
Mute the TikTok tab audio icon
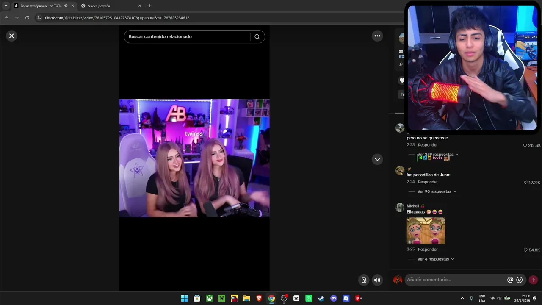click(66, 6)
